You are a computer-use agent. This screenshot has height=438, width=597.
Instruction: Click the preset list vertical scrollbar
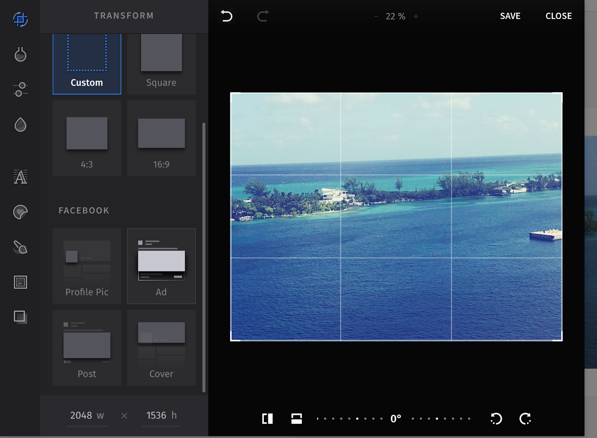[204, 257]
